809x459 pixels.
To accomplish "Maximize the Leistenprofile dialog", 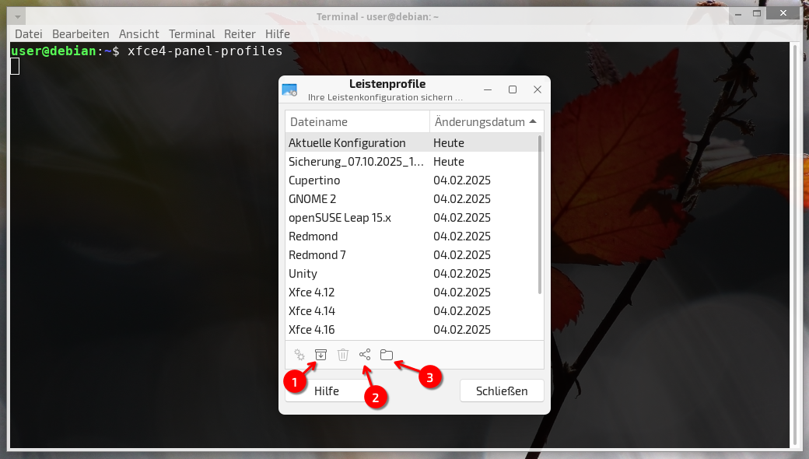I will click(x=513, y=89).
